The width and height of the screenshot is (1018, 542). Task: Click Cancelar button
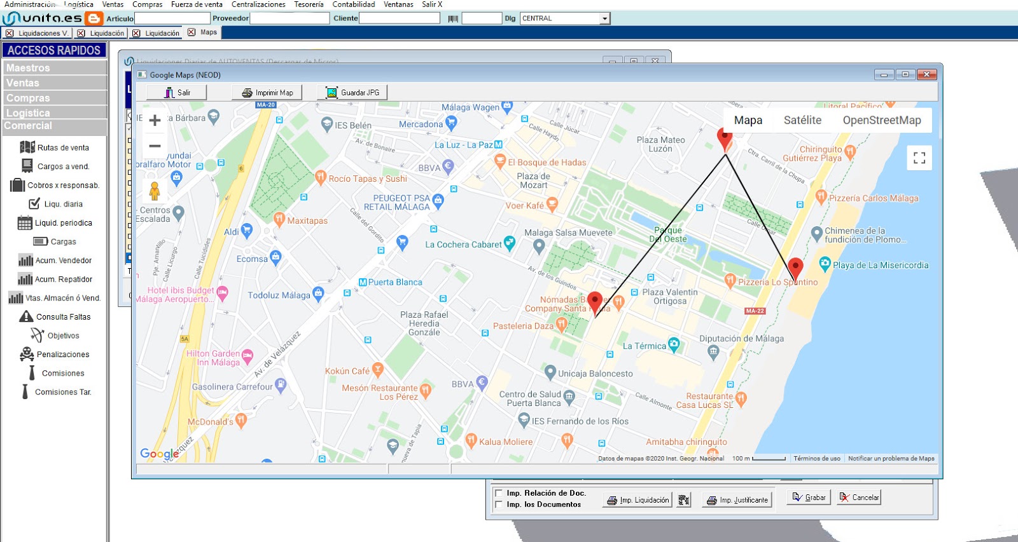[859, 498]
